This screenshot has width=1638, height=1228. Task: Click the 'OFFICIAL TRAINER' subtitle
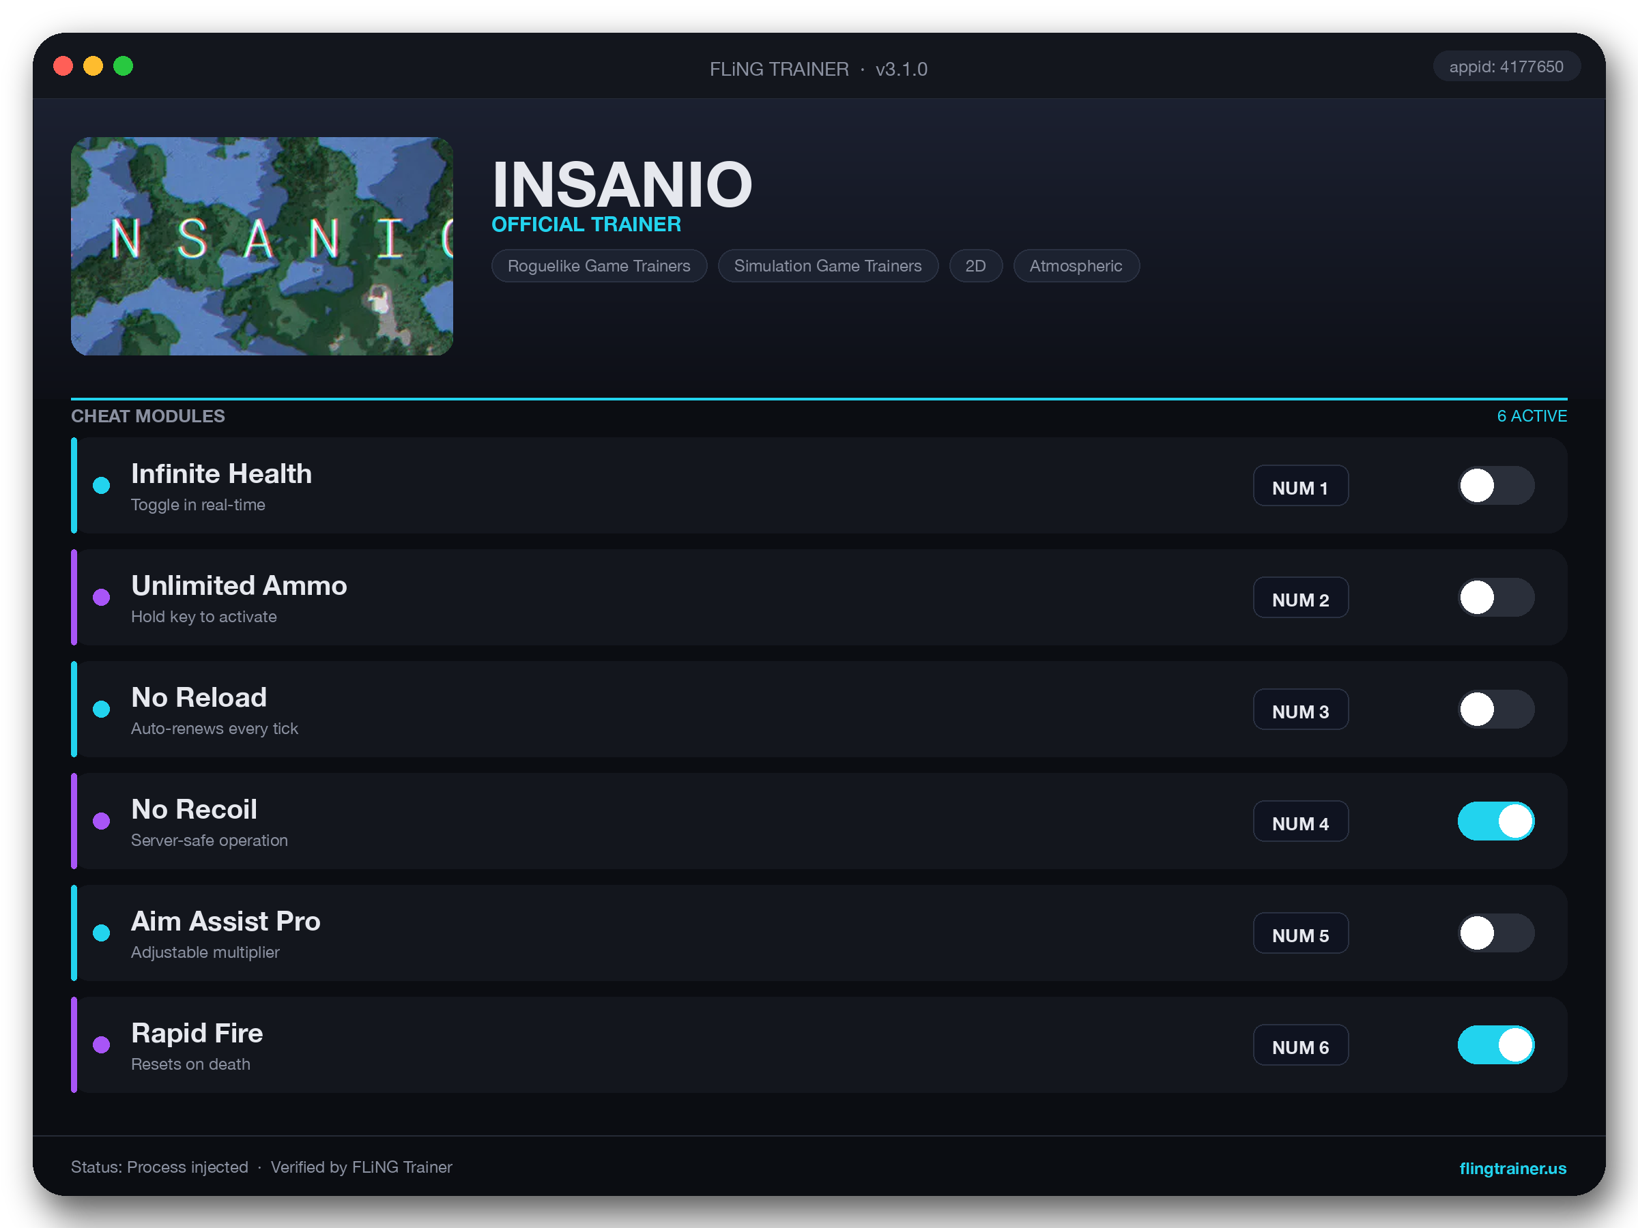click(586, 224)
